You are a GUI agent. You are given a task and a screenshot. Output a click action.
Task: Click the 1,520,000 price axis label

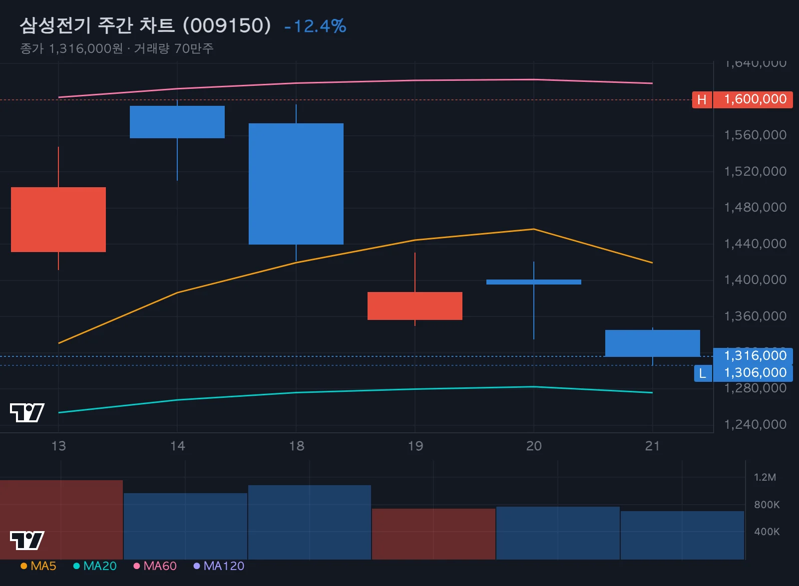click(755, 171)
